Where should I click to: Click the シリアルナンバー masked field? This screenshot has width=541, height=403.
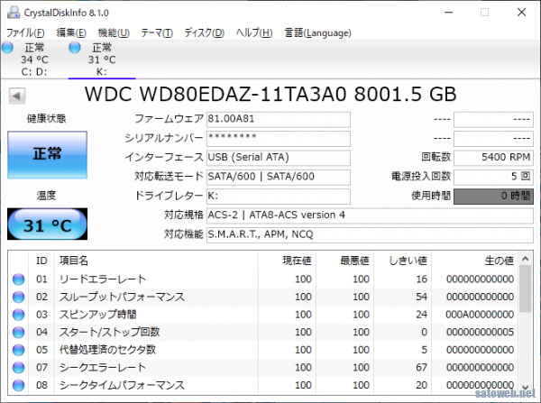[x=278, y=139]
